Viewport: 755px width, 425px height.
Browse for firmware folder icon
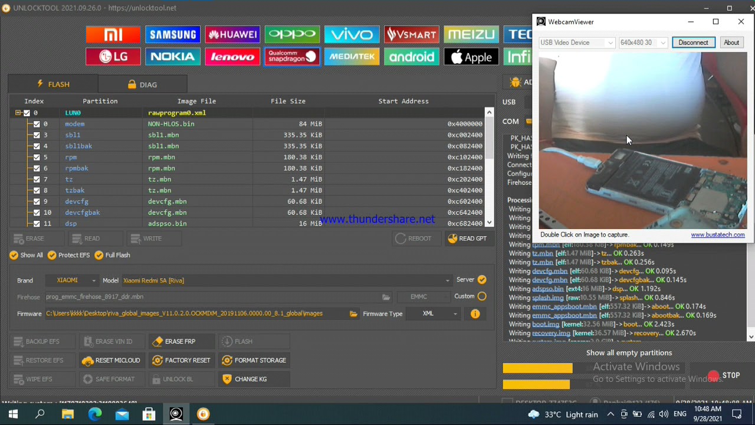coord(353,313)
